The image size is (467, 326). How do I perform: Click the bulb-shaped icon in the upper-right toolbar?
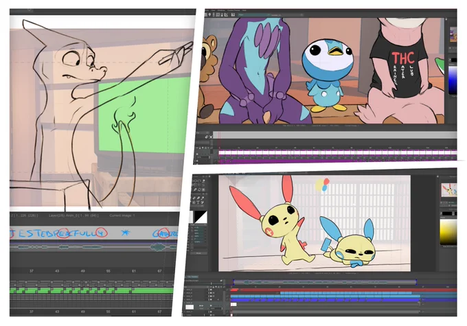pos(209,14)
